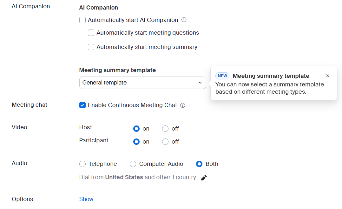Click info icon next to Continuous Meeting Chat
Viewport: 342px width, 209px height.
point(183,105)
